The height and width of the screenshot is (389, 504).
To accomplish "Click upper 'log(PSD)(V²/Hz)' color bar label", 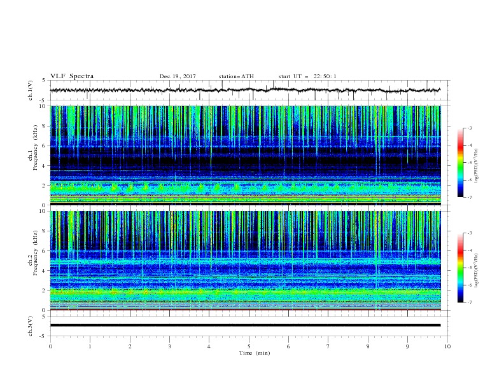I will [x=477, y=166].
